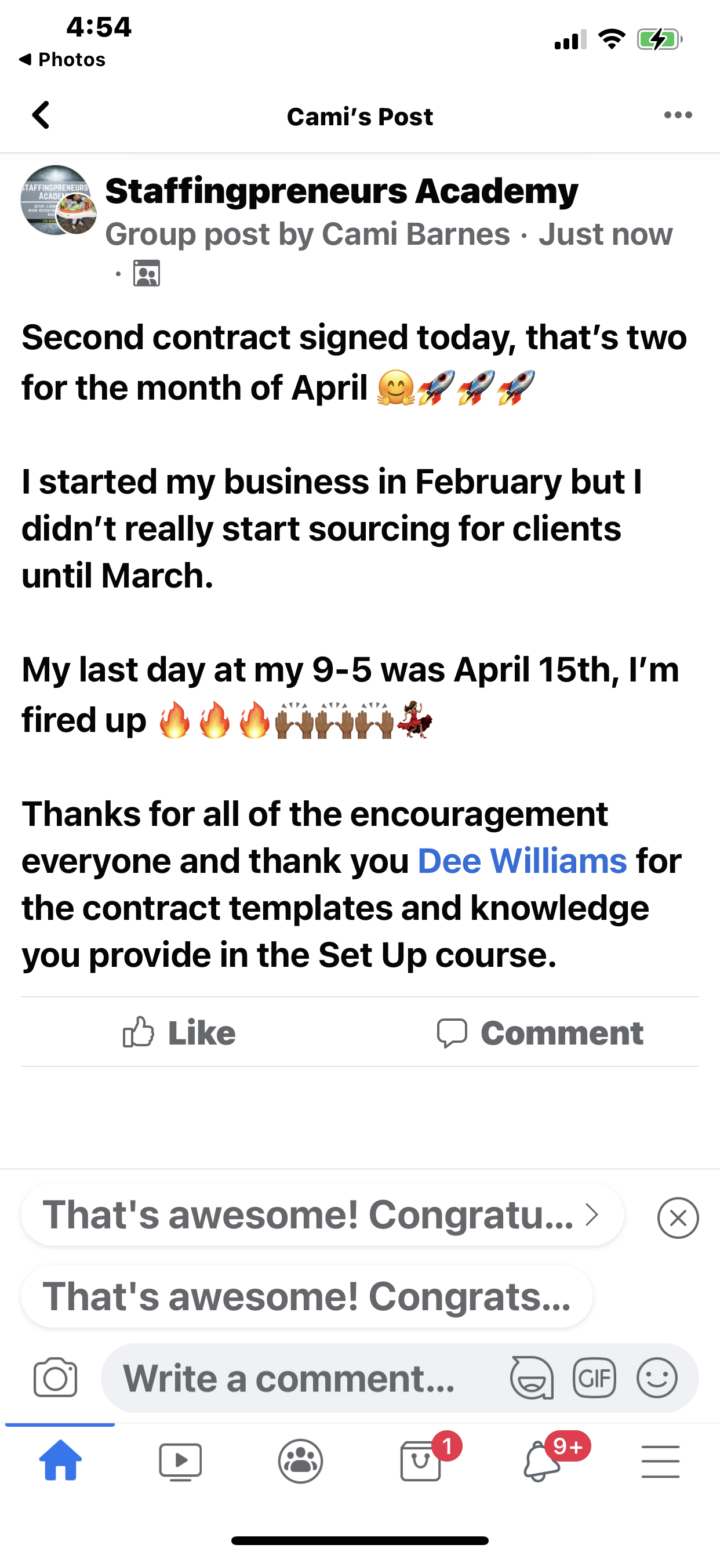This screenshot has height=1559, width=720.
Task: Tap the Comment button
Action: [540, 1032]
